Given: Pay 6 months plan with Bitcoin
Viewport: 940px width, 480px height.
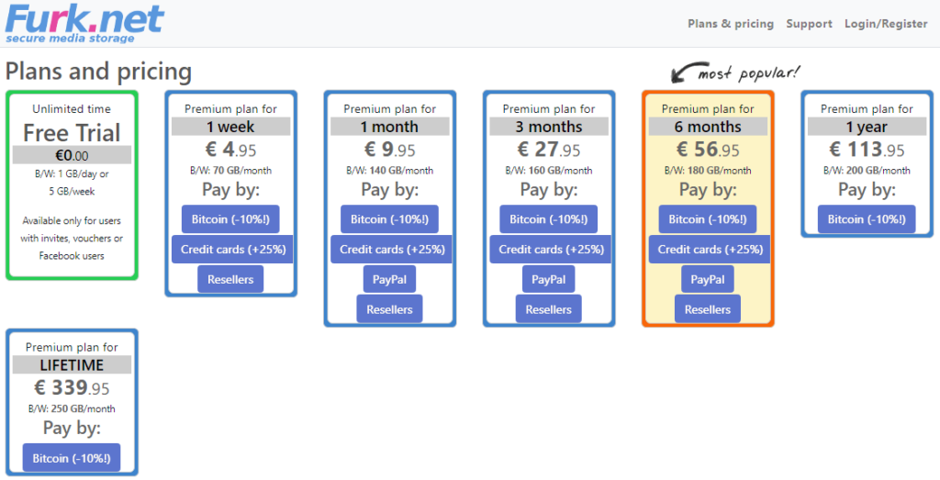Looking at the screenshot, I should point(708,219).
